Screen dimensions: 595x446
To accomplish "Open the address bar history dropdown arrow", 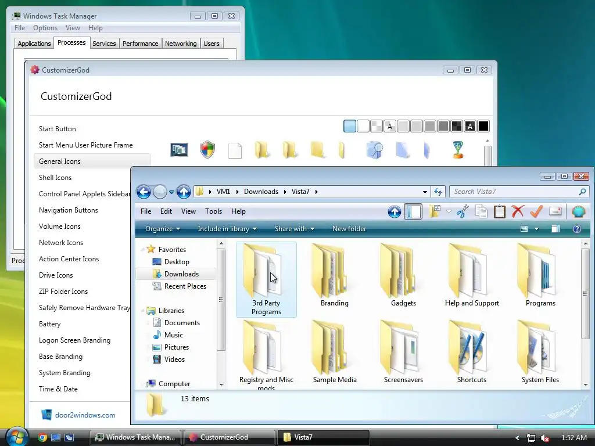I will pos(425,192).
